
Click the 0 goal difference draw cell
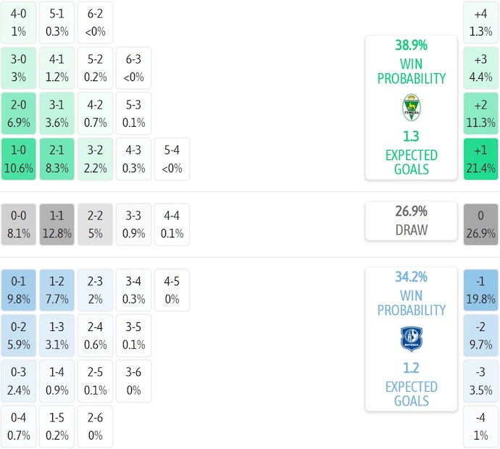click(x=481, y=224)
